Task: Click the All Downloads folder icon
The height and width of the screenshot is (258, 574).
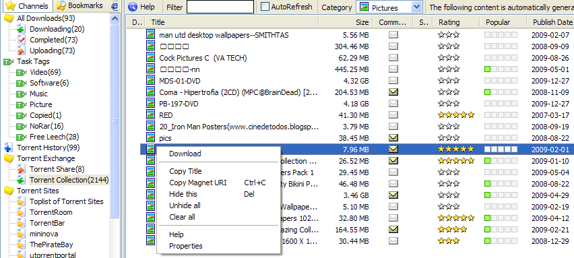Action: click(x=9, y=18)
